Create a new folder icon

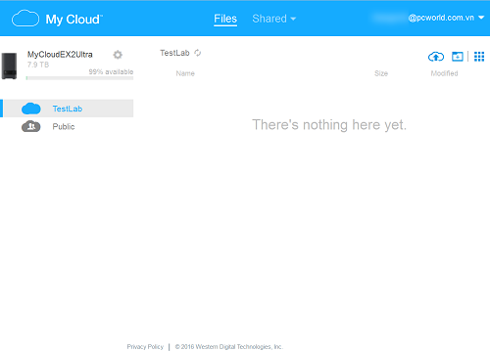(x=458, y=57)
